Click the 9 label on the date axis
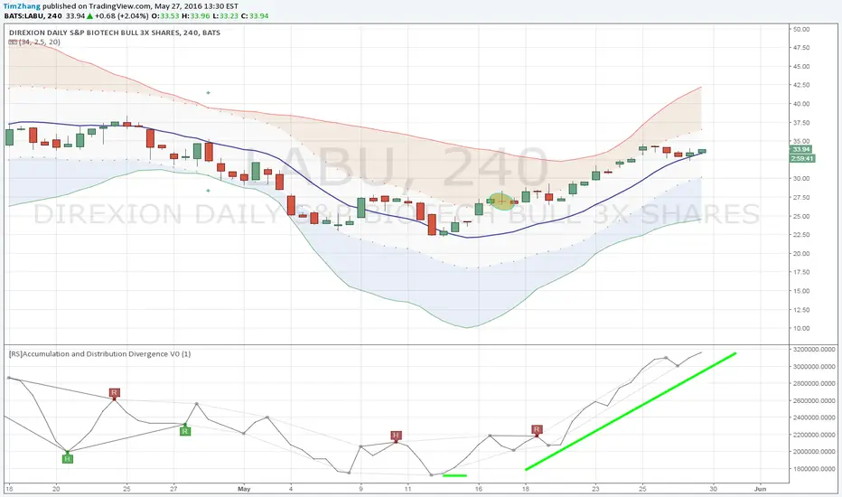Screen dimensions: 842x497 360,489
